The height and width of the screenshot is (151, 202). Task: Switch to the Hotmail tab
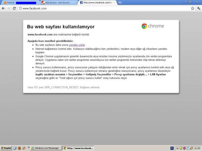(21, 3)
